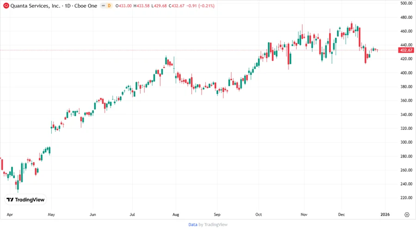Click the red Quanta Services logo icon
Image resolution: width=416 pixels, height=230 pixels.
click(6, 6)
